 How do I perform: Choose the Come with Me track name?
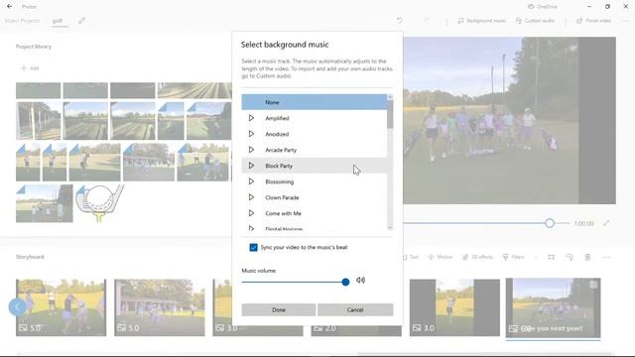[x=283, y=213]
